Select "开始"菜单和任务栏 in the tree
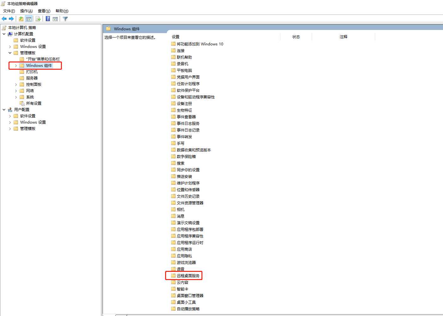This screenshot has width=443, height=316. click(x=43, y=59)
